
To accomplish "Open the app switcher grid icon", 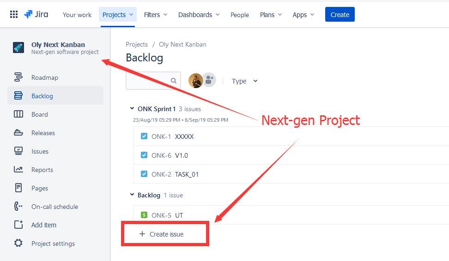I will click(x=14, y=14).
